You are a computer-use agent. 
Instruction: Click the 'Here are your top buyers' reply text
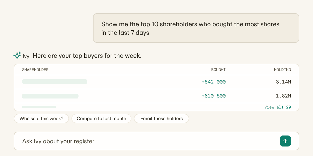(x=87, y=55)
